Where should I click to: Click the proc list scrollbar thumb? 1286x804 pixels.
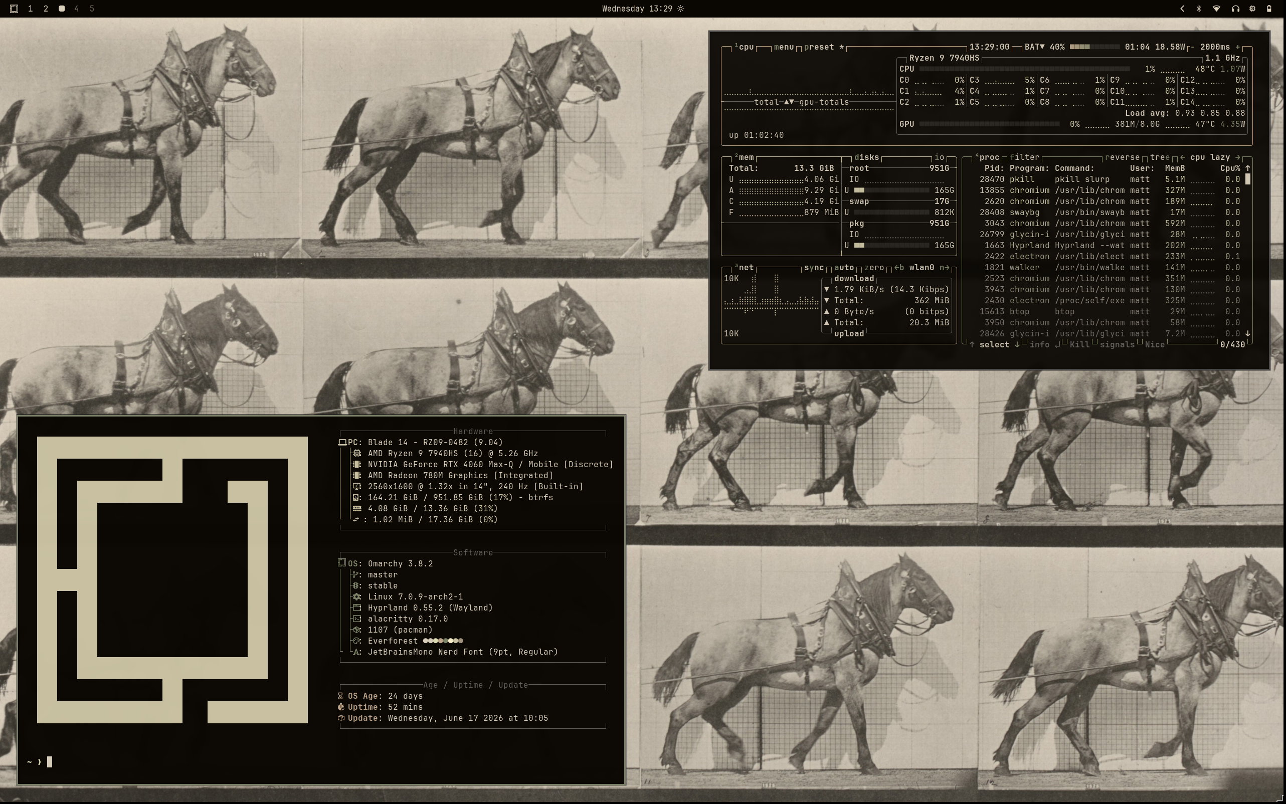[1248, 179]
